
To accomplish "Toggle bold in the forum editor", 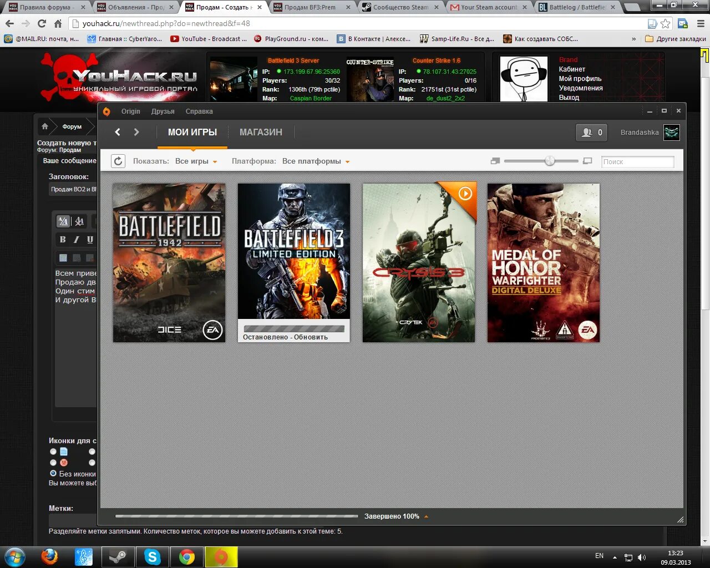I will point(63,240).
